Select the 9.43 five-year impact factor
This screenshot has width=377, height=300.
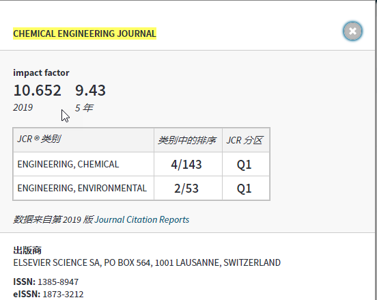tap(90, 90)
